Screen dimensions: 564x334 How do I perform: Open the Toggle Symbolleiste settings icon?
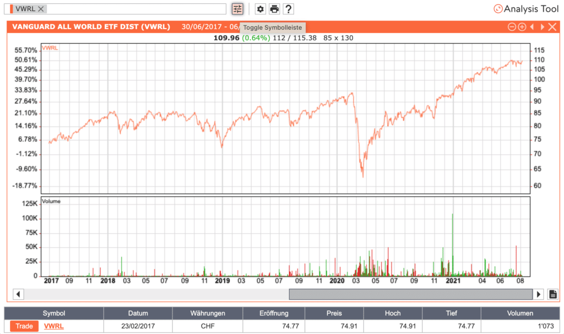(x=237, y=9)
